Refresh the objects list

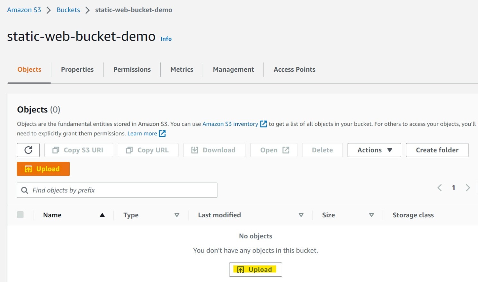tap(28, 150)
